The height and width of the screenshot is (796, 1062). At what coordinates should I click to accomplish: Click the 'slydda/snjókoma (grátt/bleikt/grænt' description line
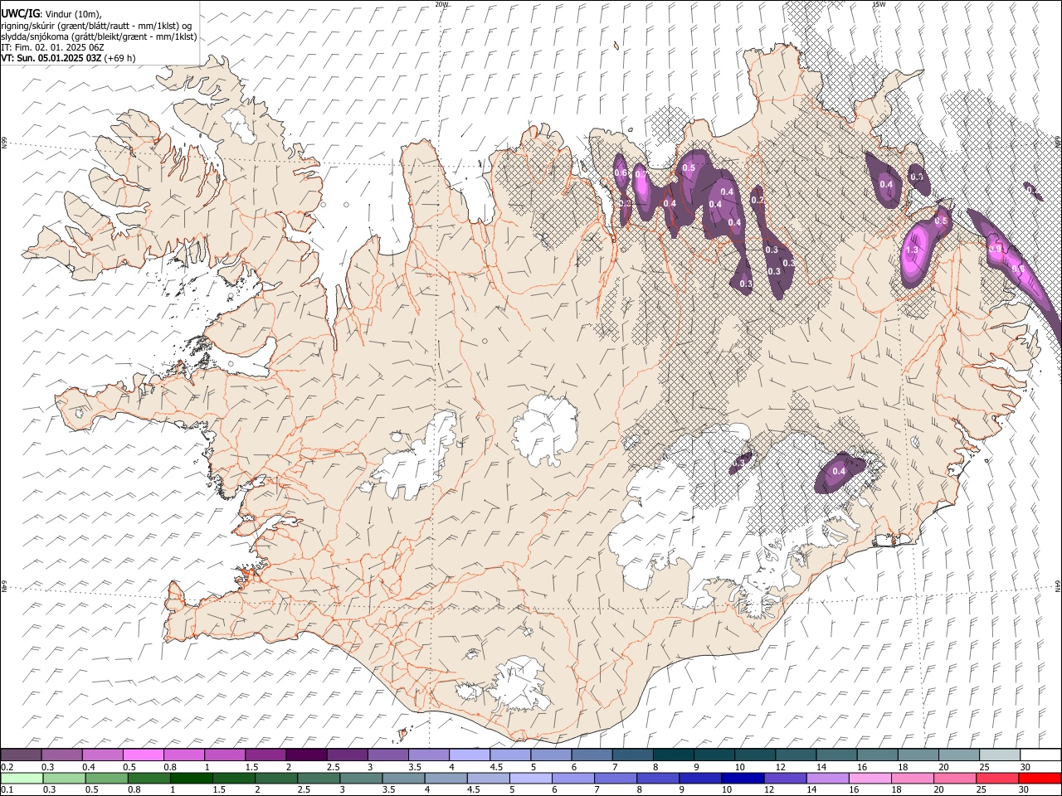pyautogui.click(x=99, y=36)
